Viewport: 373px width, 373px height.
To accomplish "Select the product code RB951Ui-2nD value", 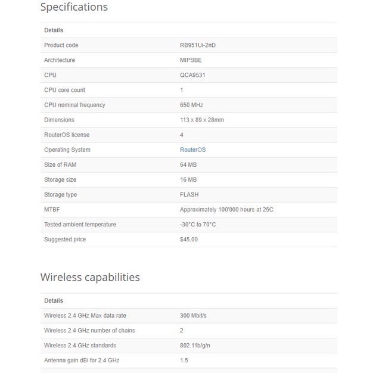I will pos(202,45).
